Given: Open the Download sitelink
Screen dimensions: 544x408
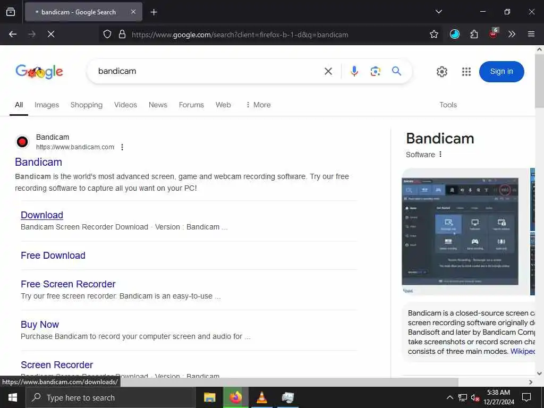Looking at the screenshot, I should (x=42, y=215).
